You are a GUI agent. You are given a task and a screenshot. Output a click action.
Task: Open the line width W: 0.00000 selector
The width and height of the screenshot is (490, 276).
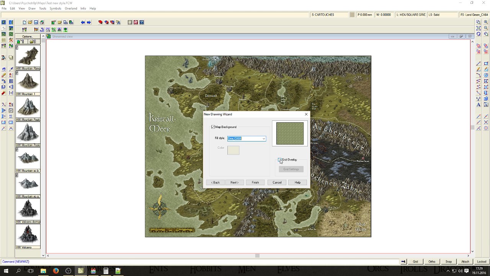(384, 15)
